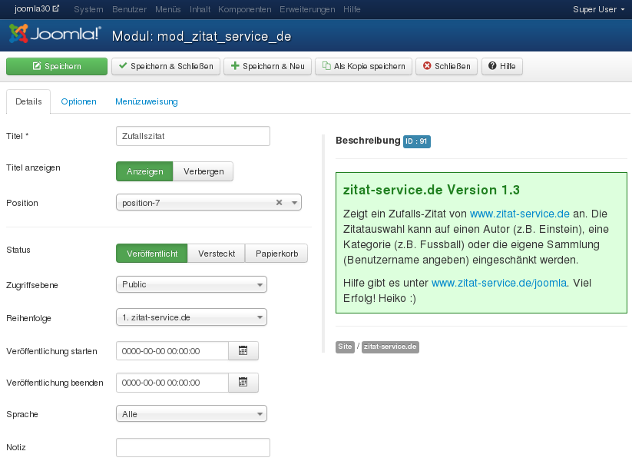Open the System menu

(88, 9)
